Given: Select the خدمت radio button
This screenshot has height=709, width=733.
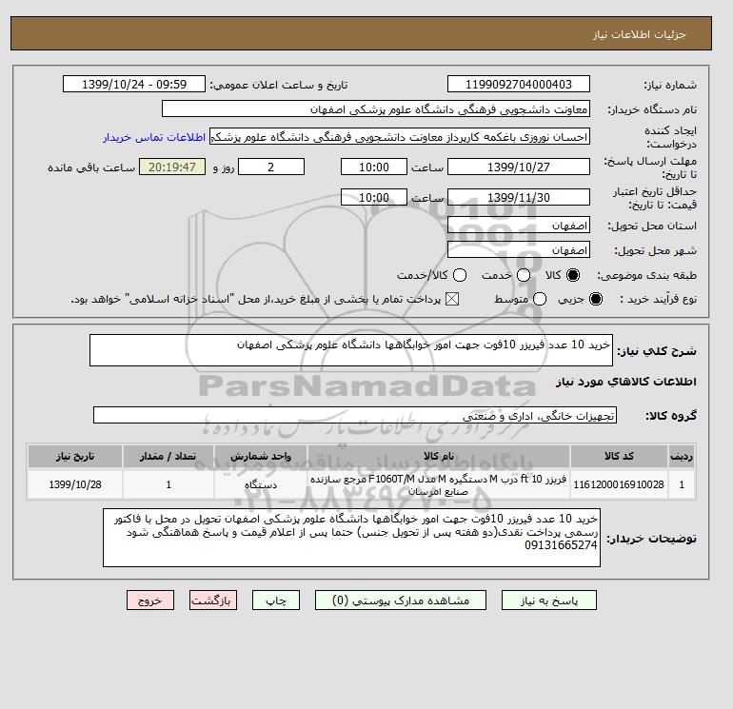Looking at the screenshot, I should pos(524,275).
